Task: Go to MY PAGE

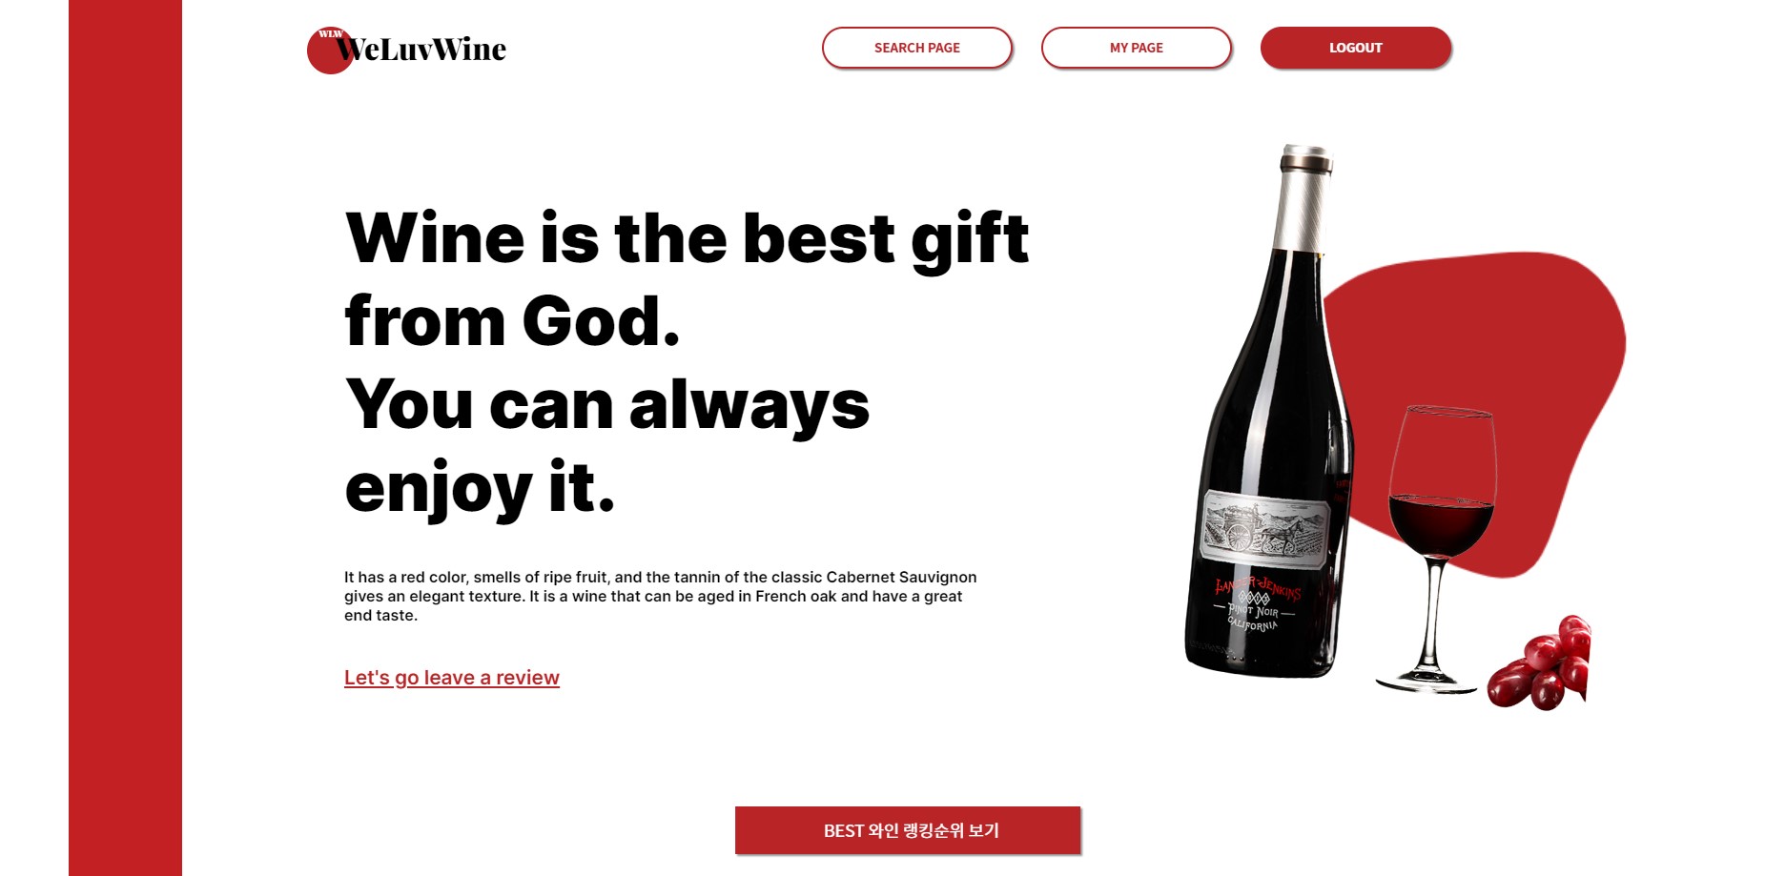Action: click(1136, 48)
